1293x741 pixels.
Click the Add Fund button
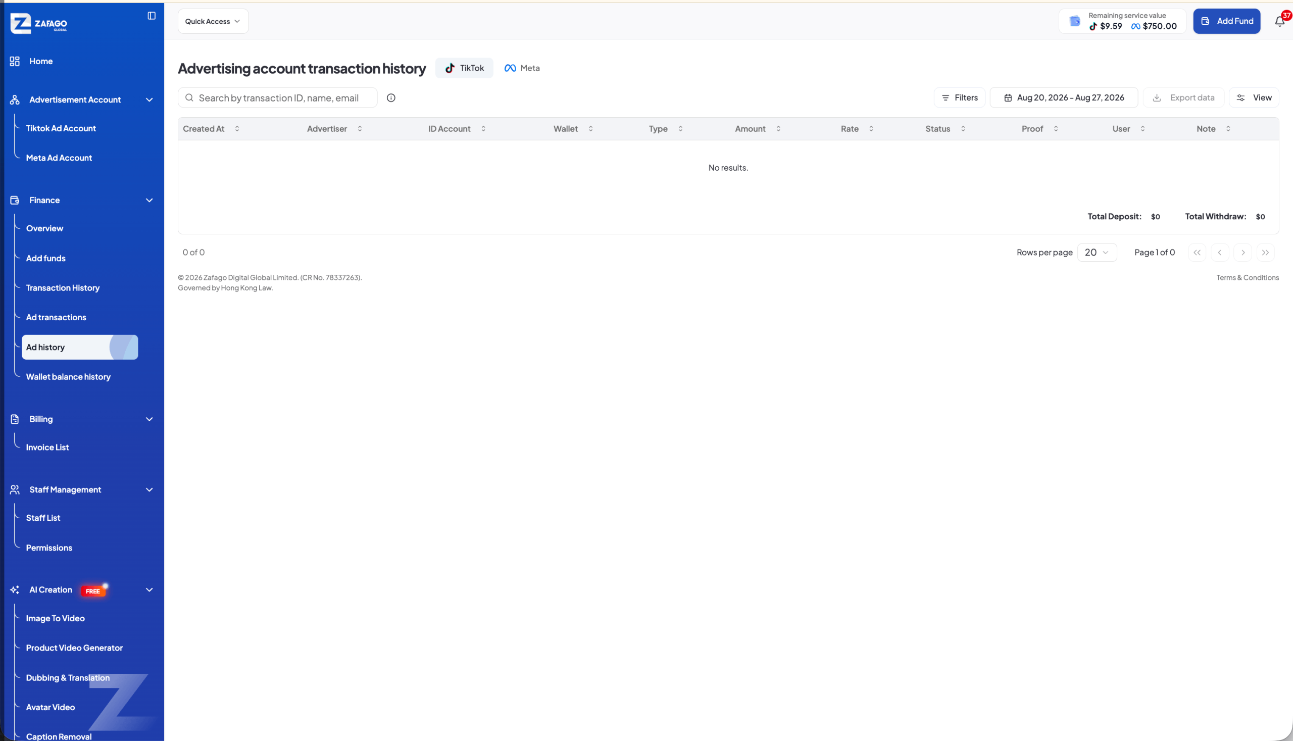pos(1227,21)
